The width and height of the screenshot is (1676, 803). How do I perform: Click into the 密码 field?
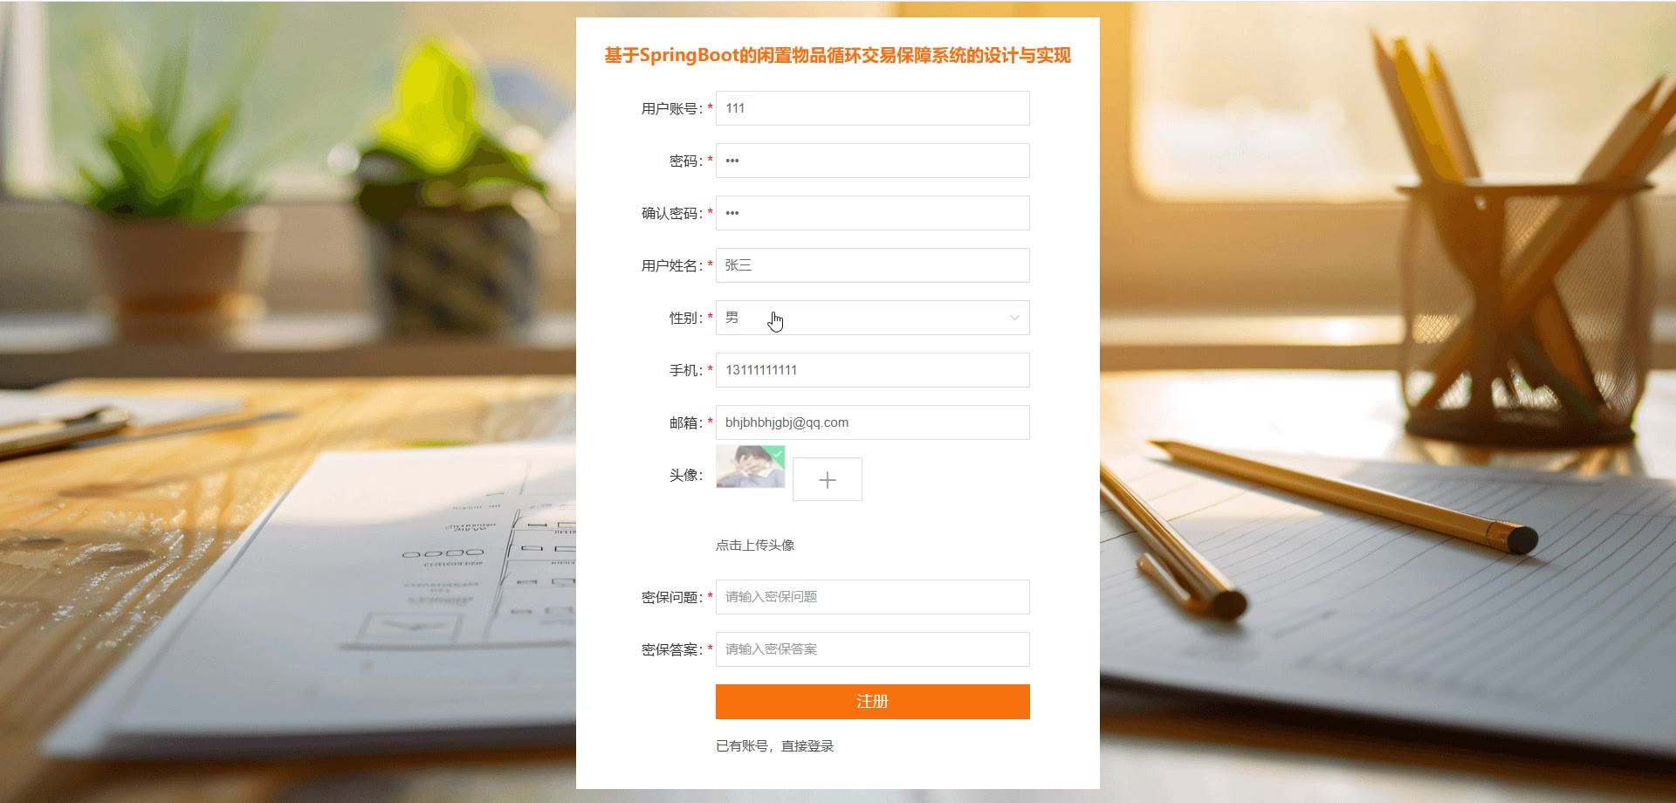[873, 161]
